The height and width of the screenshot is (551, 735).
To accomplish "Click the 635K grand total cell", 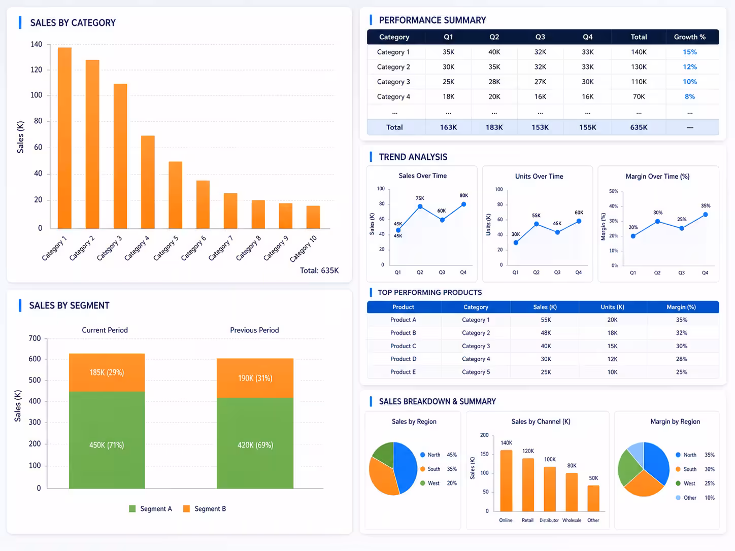I will coord(639,127).
